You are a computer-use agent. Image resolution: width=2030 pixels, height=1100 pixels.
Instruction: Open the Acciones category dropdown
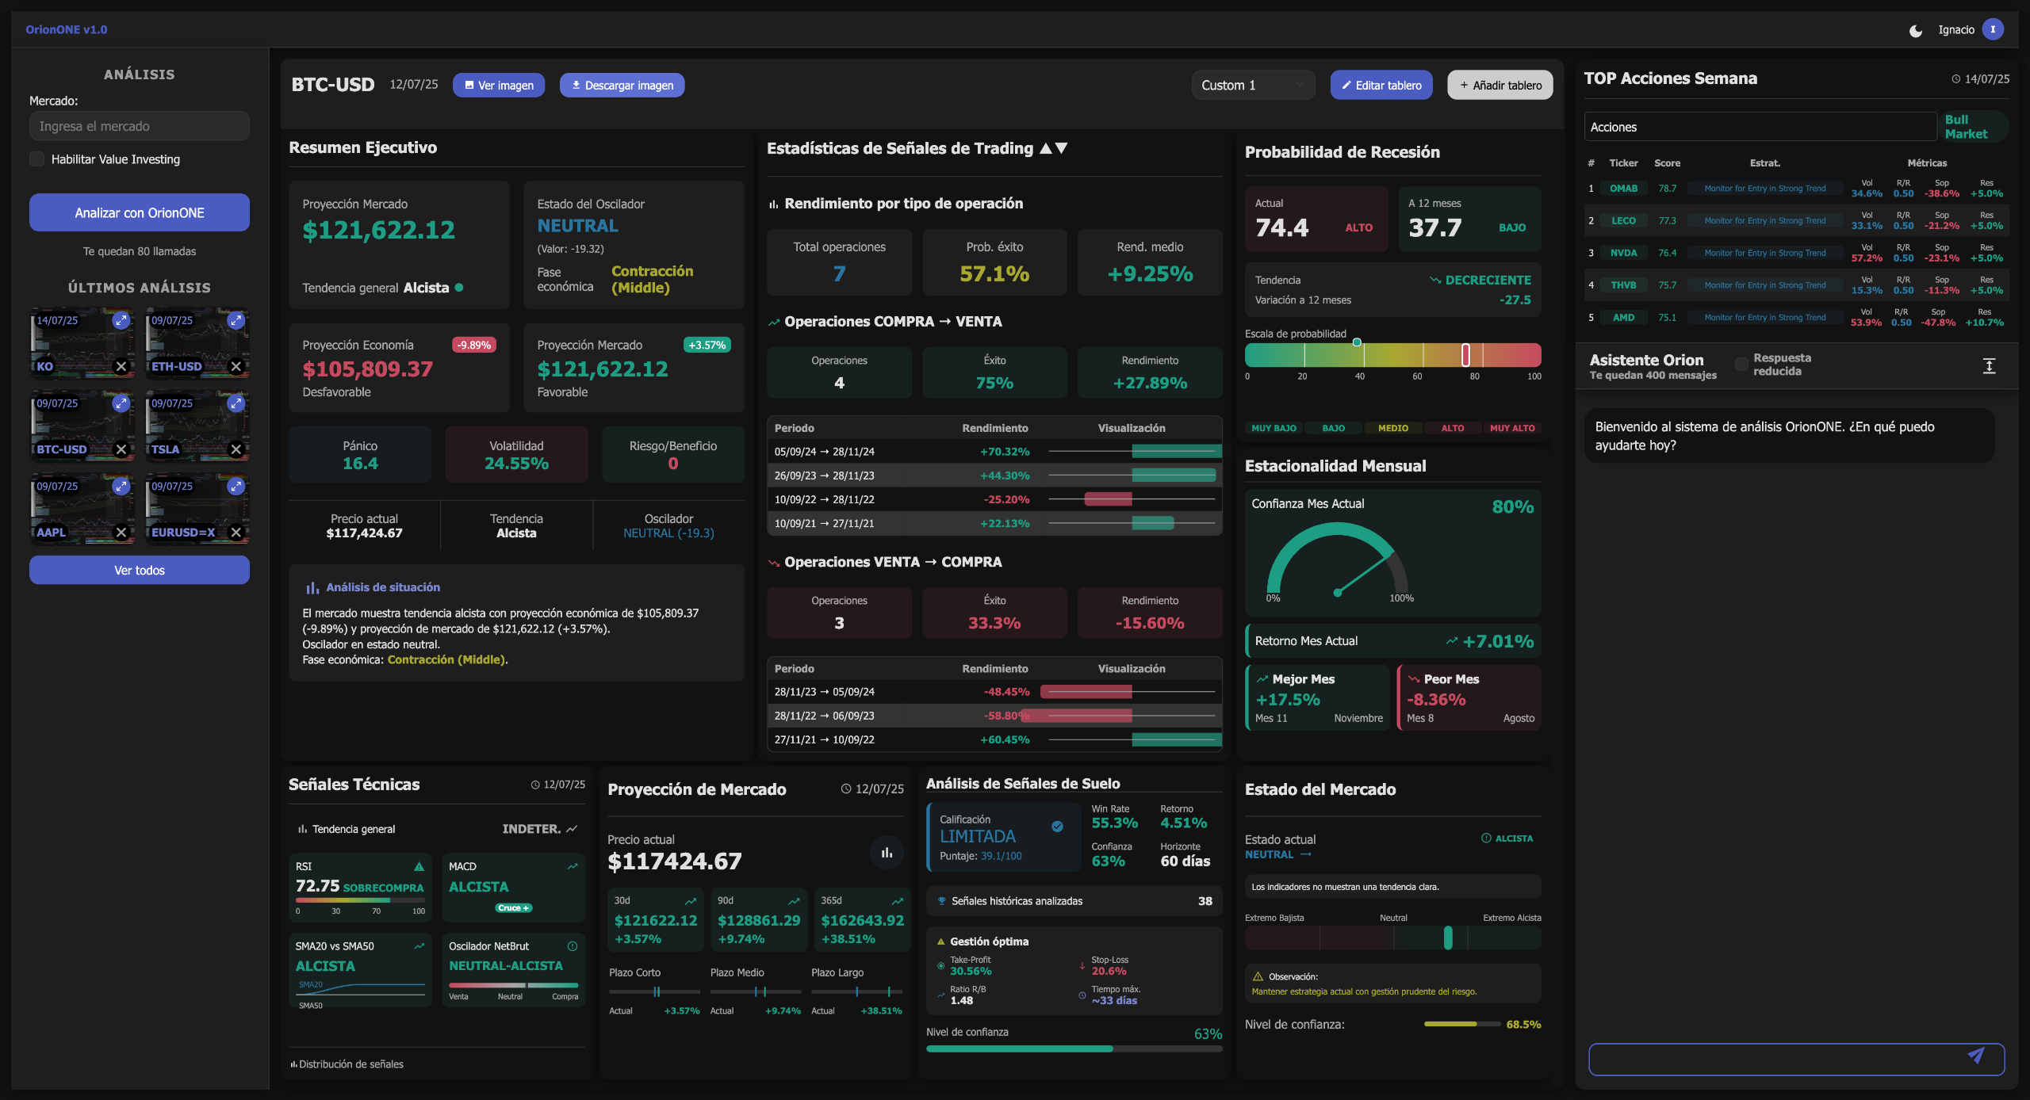(1759, 127)
